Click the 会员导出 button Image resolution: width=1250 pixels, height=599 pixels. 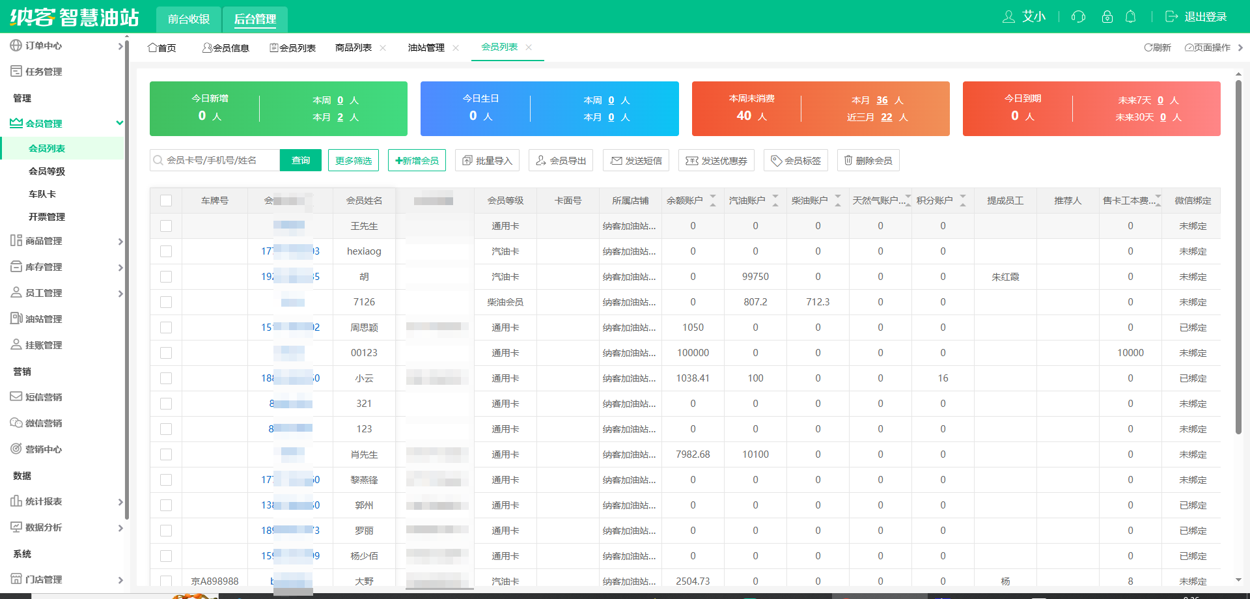coord(561,160)
